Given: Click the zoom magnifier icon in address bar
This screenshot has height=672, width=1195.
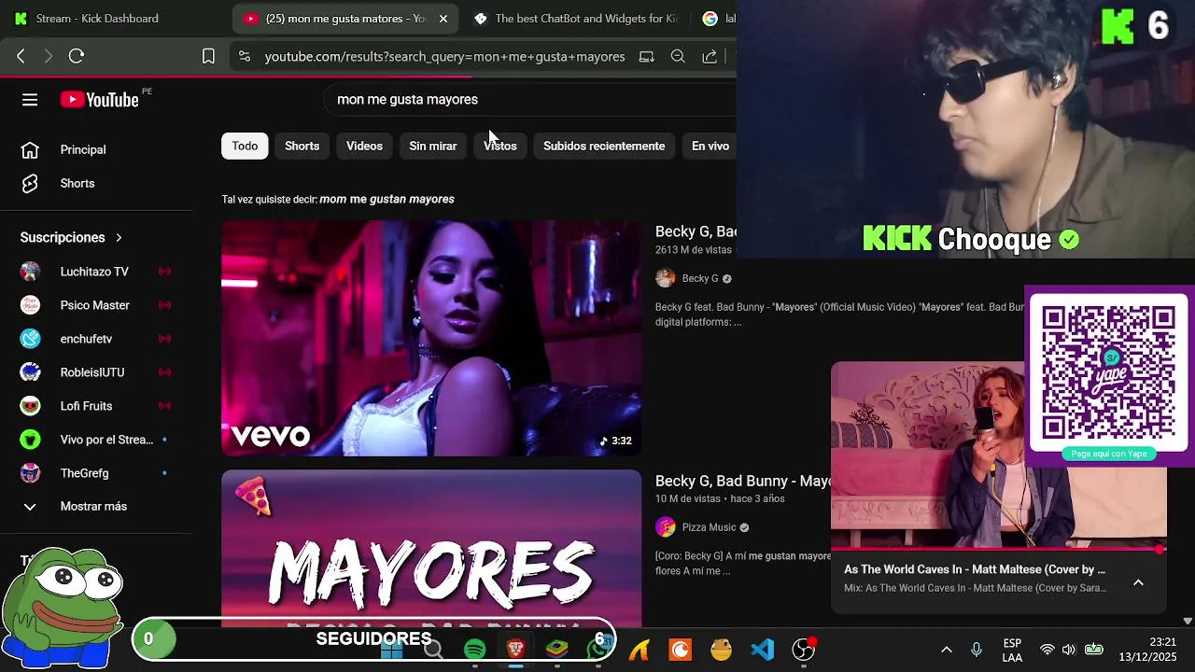Looking at the screenshot, I should [678, 56].
